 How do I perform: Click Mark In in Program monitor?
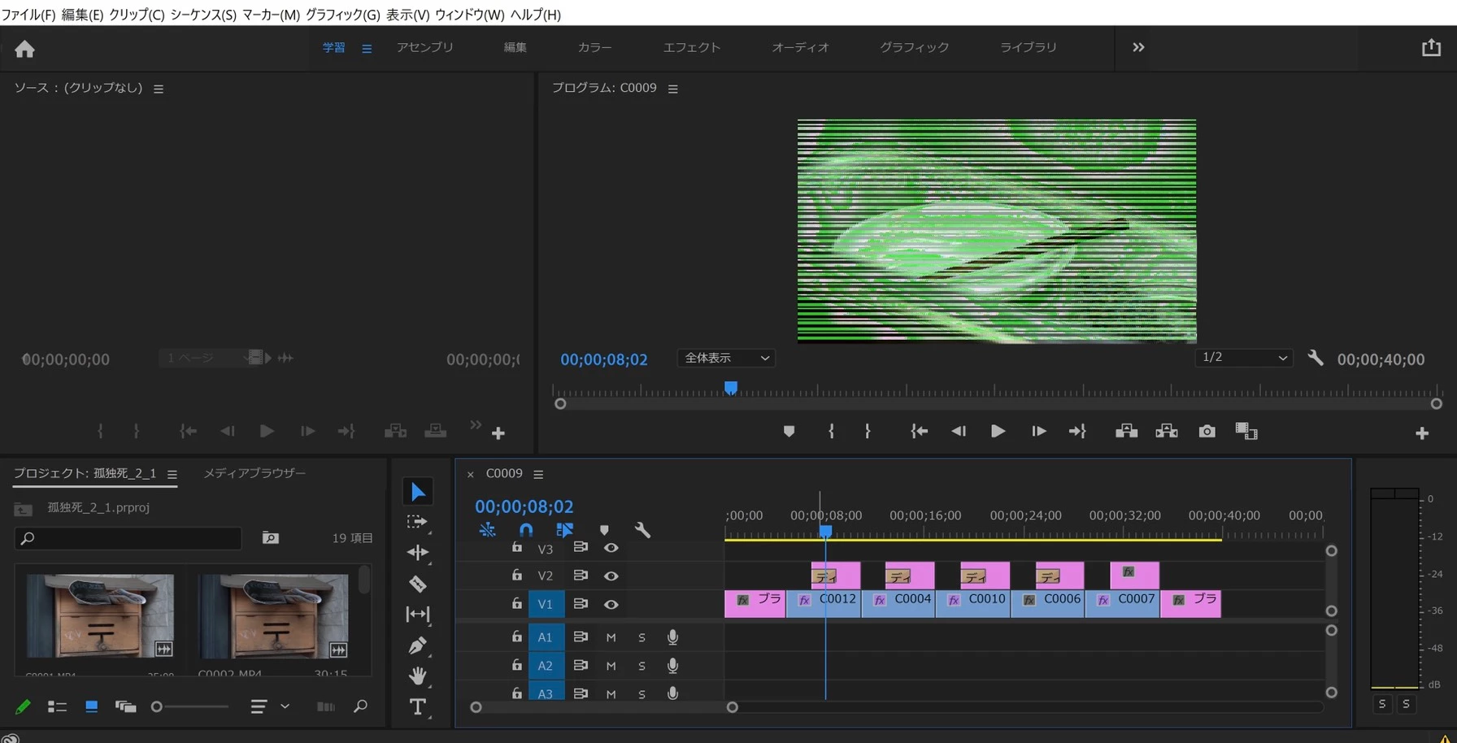pos(831,432)
